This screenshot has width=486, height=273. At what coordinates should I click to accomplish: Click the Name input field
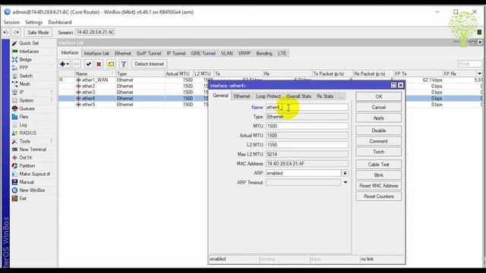(x=307, y=108)
